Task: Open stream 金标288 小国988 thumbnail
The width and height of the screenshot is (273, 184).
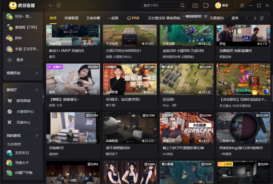Action: pos(187,35)
